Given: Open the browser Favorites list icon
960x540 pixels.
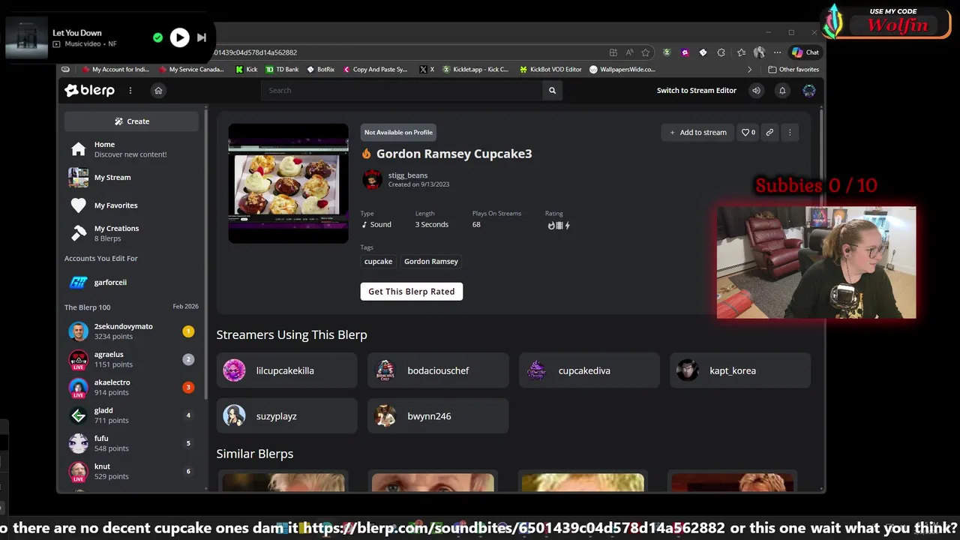Looking at the screenshot, I should (741, 52).
